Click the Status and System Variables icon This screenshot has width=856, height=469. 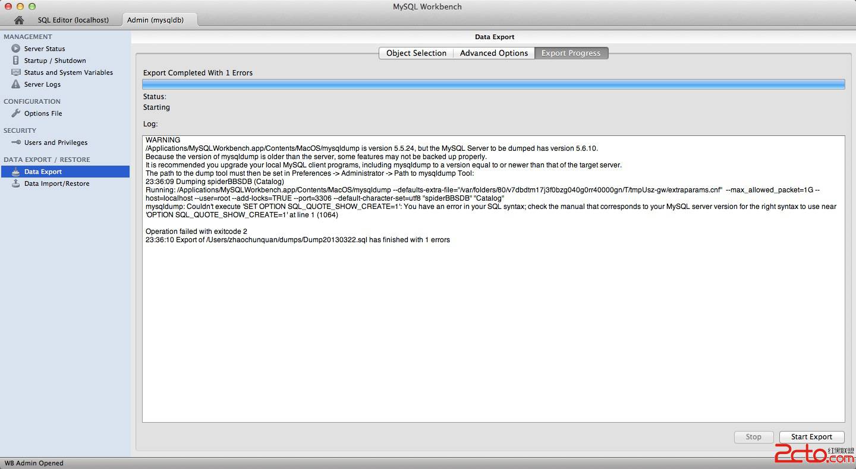click(16, 72)
